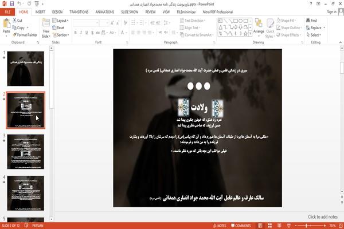Click Sign in link
This screenshot has height=229, width=344.
coord(331,12)
